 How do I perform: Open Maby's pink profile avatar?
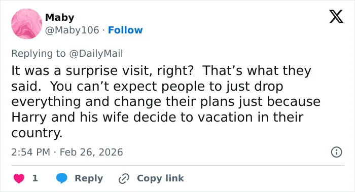[27, 24]
